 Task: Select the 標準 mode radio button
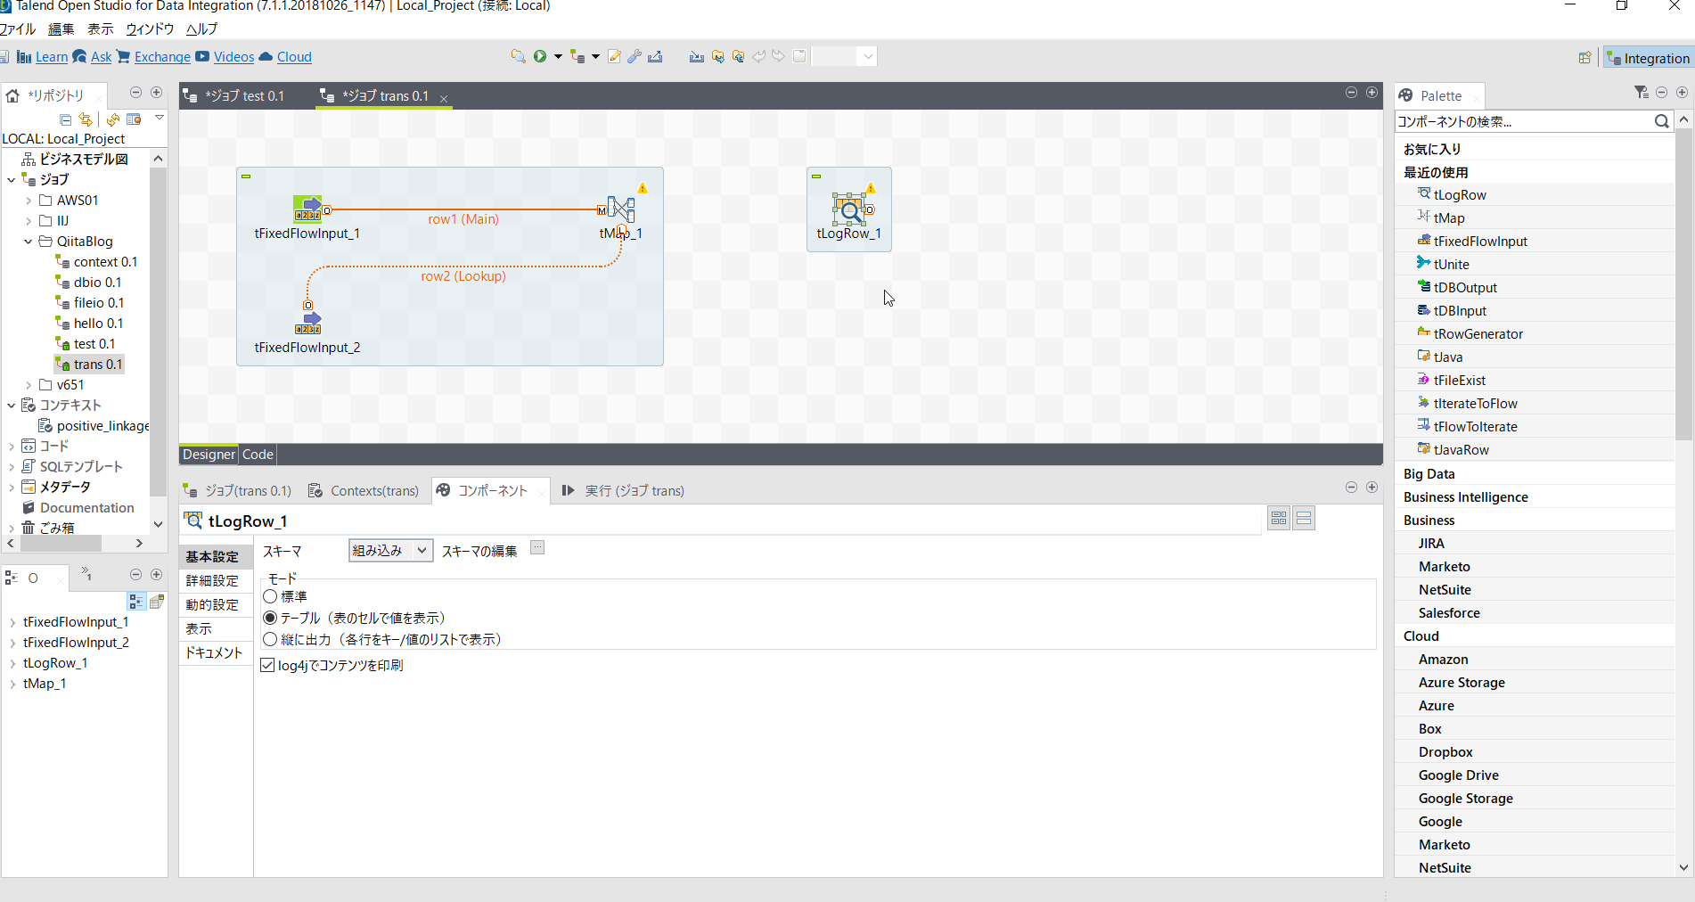[x=270, y=596]
